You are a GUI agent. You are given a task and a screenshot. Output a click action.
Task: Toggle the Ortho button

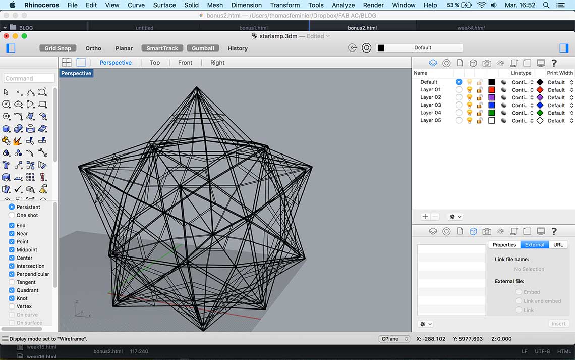pos(93,48)
